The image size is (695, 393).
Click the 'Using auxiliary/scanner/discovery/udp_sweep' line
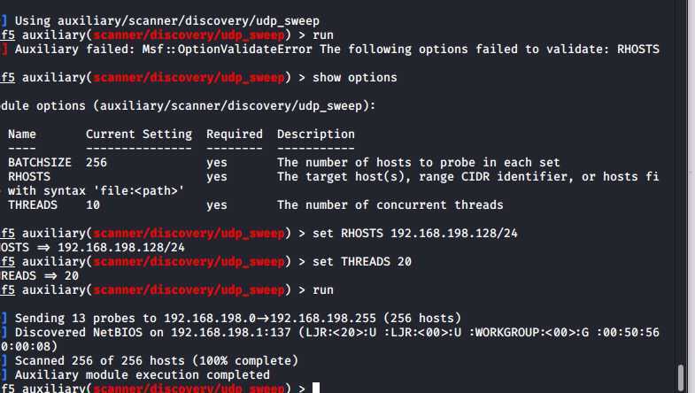click(x=167, y=21)
